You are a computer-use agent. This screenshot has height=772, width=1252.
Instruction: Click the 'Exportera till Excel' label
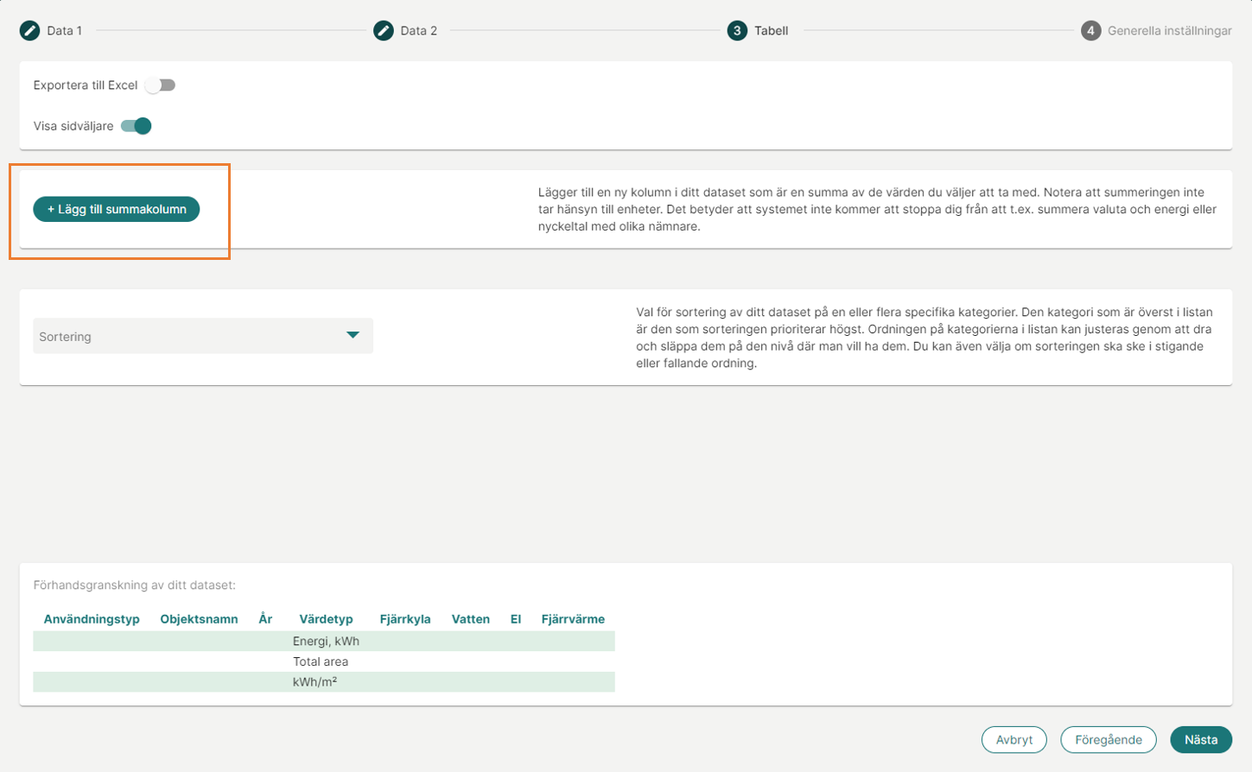point(86,85)
